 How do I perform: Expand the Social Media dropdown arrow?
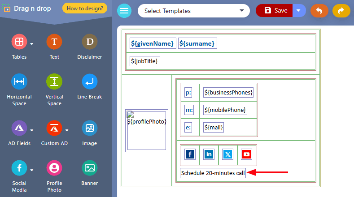click(32, 170)
